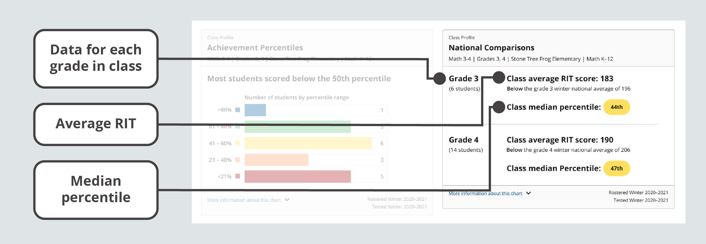
Task: Open More information link under National Comparisons
Action: [x=485, y=193]
